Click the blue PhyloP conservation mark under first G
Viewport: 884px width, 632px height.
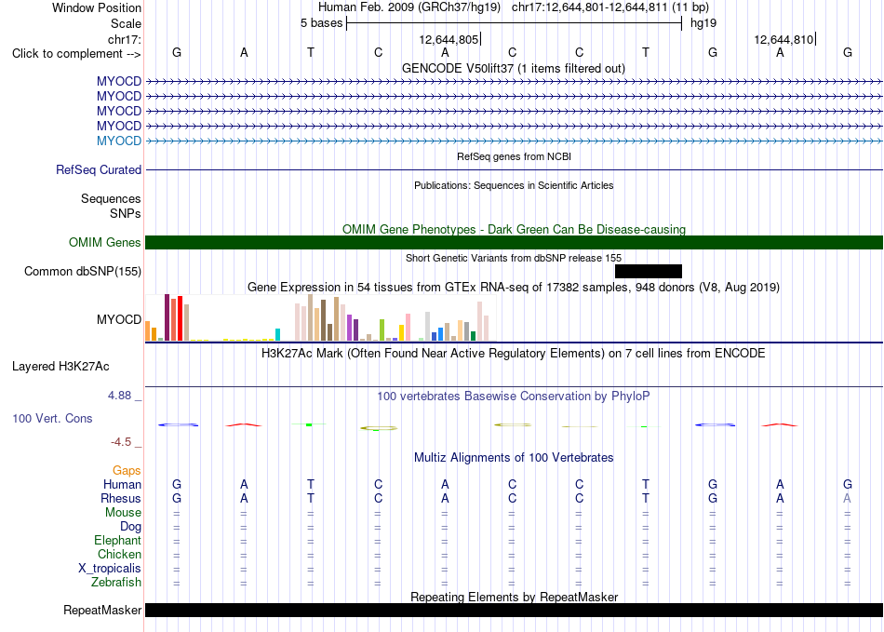(178, 424)
